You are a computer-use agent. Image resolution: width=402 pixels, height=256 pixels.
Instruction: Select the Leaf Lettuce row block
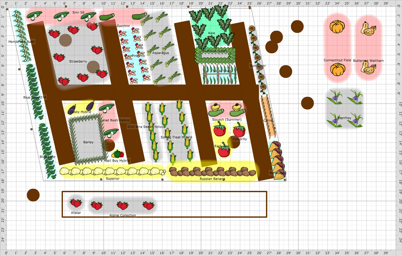216,56
